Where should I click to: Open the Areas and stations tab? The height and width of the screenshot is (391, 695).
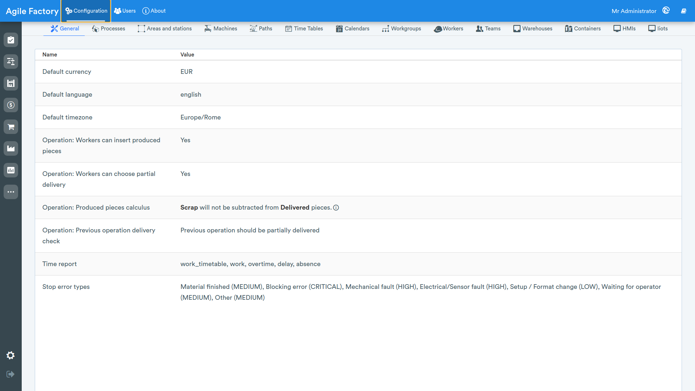point(165,29)
